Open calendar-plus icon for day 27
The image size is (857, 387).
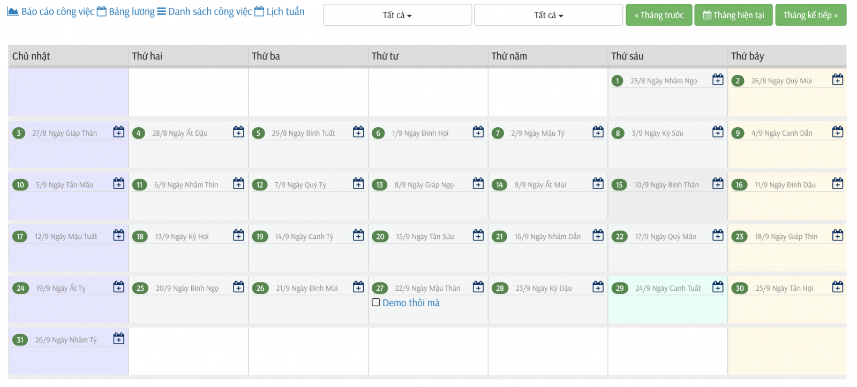478,287
